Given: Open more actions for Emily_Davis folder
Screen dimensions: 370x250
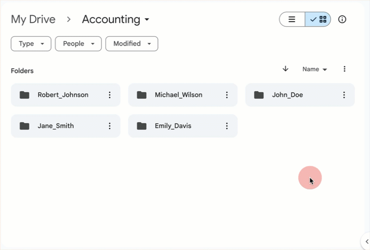Looking at the screenshot, I should coord(227,126).
